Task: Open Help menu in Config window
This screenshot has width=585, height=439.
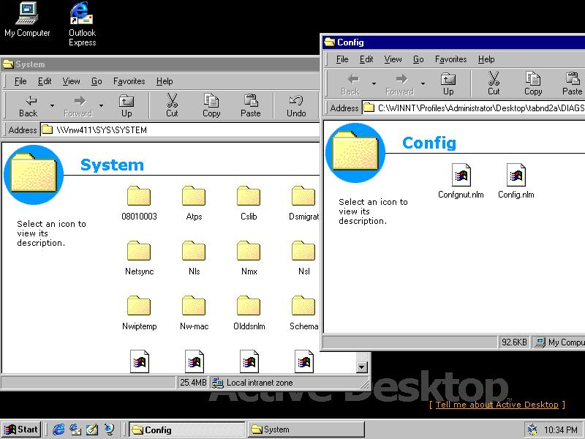Action: pyautogui.click(x=486, y=59)
